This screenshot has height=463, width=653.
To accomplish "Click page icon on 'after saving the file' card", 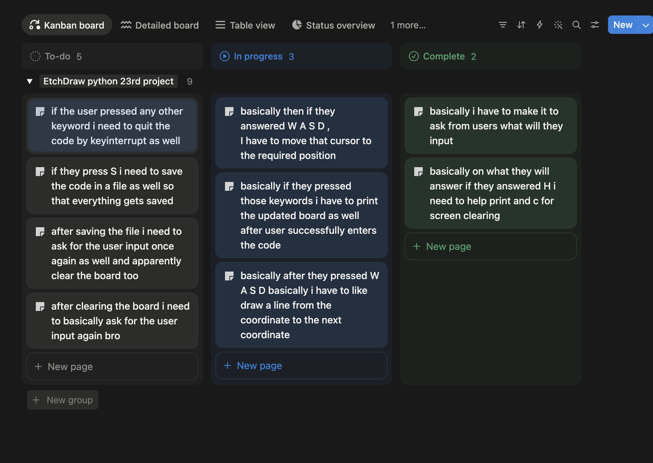I will (x=40, y=232).
